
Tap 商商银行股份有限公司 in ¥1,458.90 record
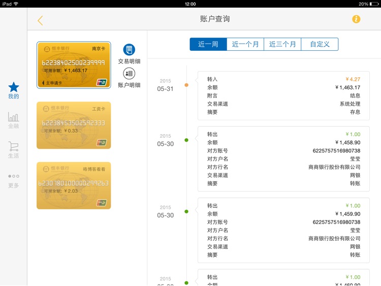pyautogui.click(x=334, y=167)
